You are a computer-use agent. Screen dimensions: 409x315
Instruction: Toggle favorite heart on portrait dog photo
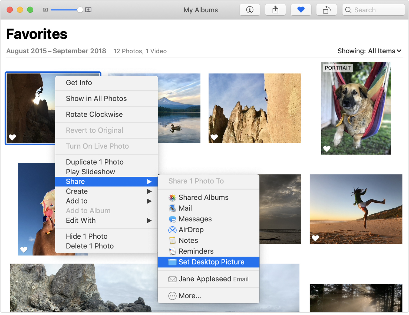[327, 149]
